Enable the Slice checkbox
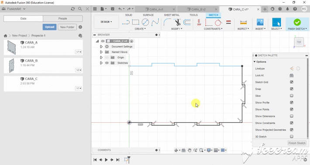 291,96
